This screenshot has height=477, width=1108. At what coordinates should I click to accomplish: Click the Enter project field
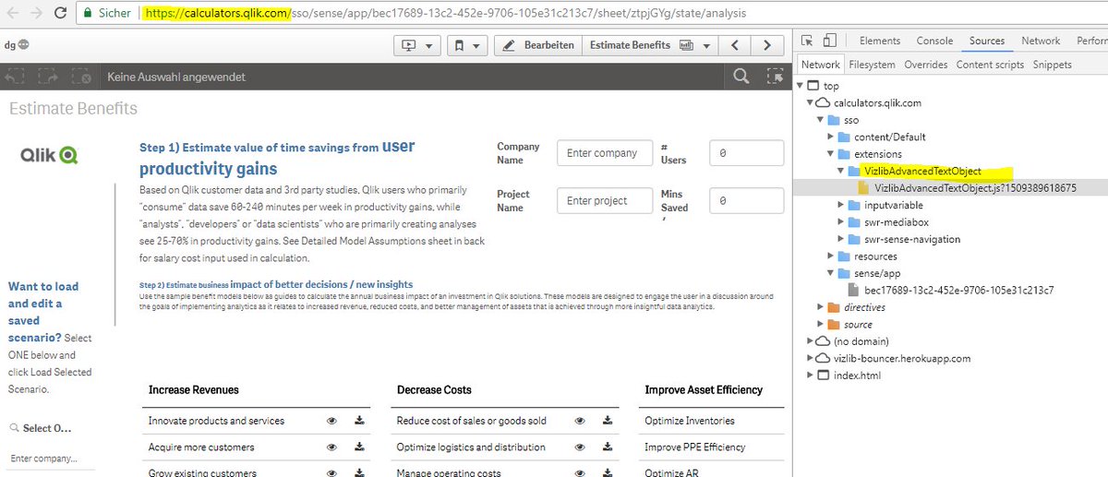point(605,200)
